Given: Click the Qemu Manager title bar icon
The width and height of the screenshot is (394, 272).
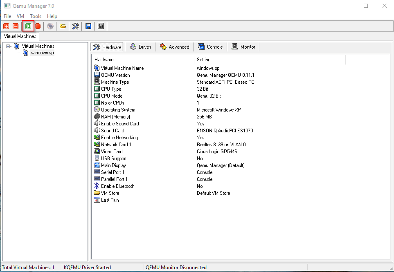Looking at the screenshot, I should pos(7,6).
